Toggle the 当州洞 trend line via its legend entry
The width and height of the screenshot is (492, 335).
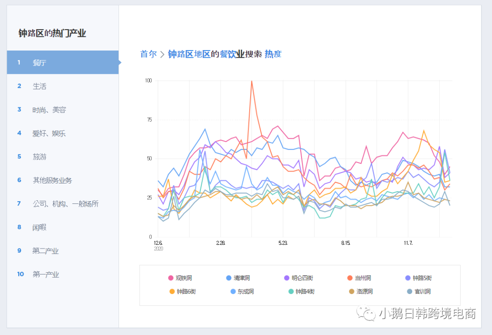pyautogui.click(x=359, y=278)
